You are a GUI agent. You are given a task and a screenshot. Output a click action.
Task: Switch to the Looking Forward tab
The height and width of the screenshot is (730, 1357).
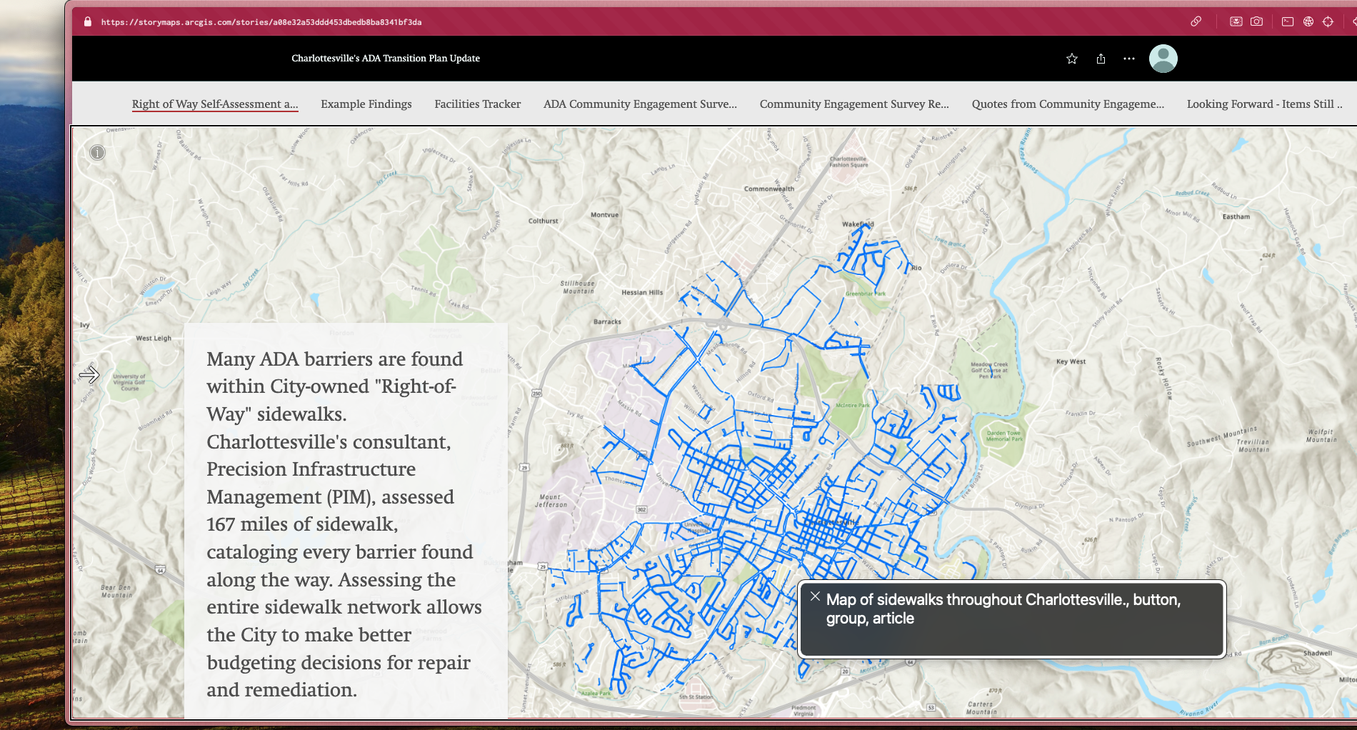click(x=1264, y=104)
